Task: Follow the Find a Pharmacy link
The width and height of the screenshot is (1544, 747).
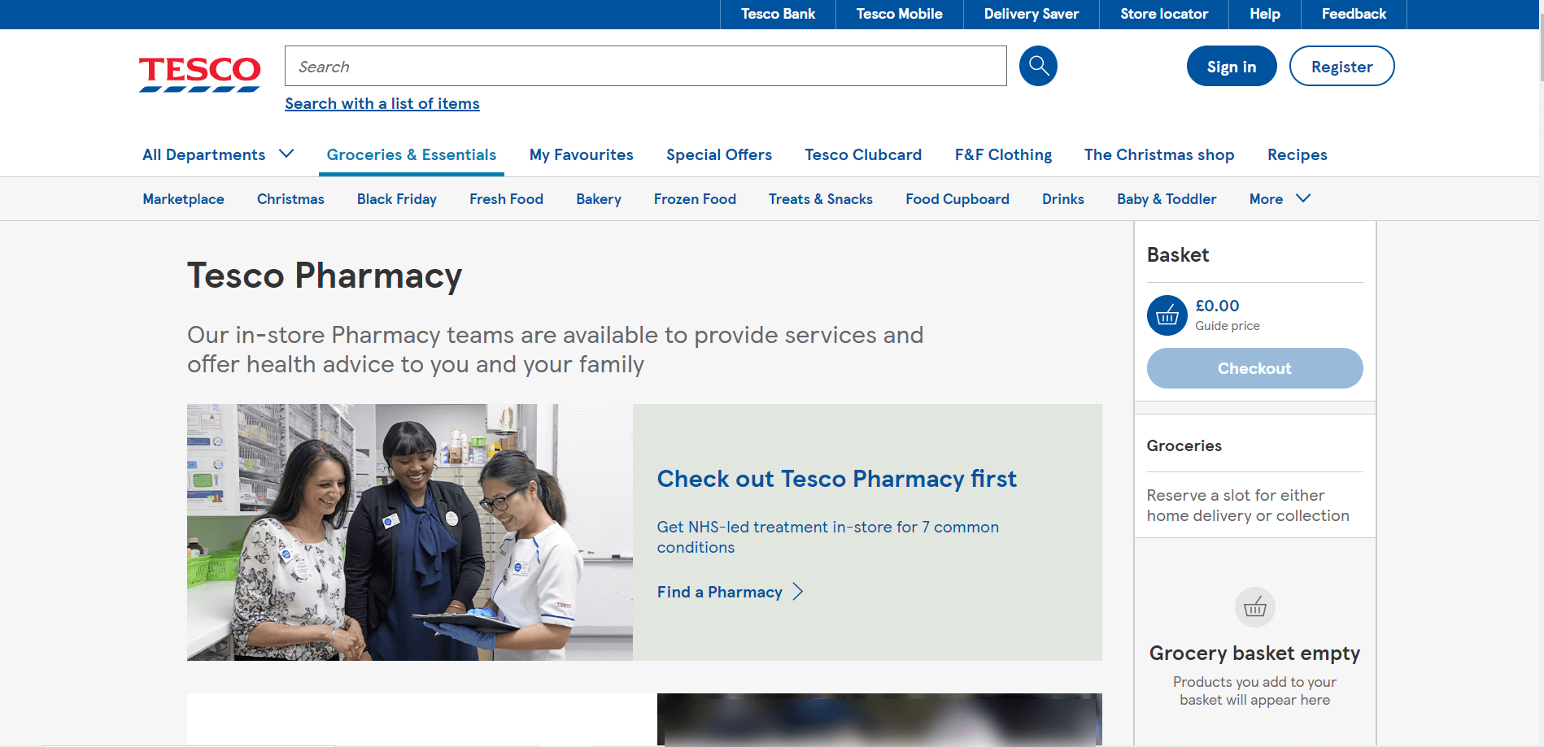Action: pyautogui.click(x=720, y=592)
